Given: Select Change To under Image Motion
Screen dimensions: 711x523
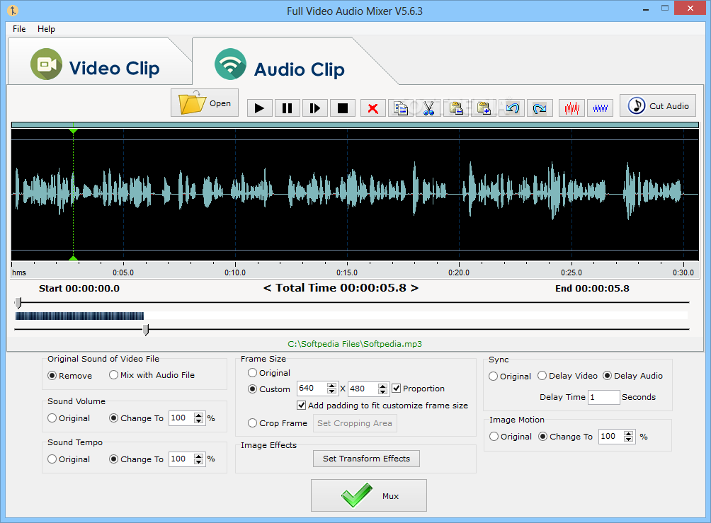Looking at the screenshot, I should click(565, 437).
